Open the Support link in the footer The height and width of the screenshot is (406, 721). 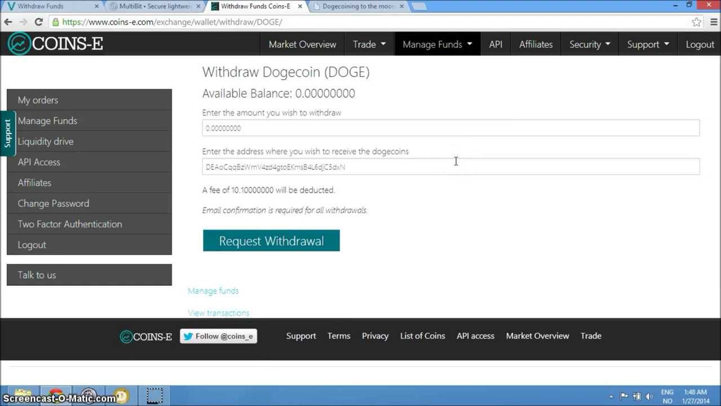point(301,336)
